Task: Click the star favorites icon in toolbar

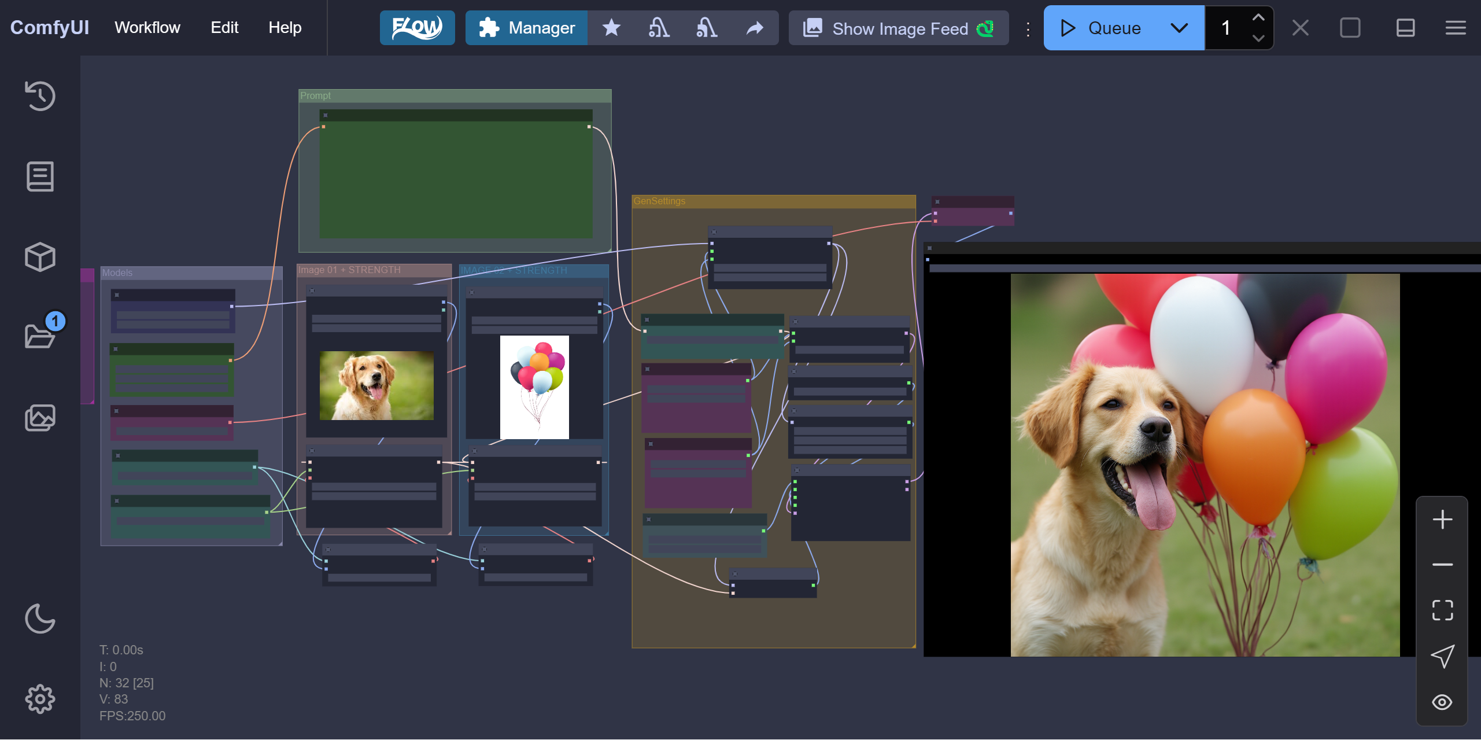Action: (x=611, y=28)
